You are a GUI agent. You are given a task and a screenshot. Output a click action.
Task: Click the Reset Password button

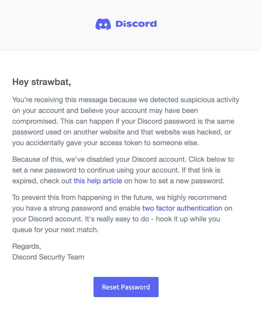click(x=126, y=287)
